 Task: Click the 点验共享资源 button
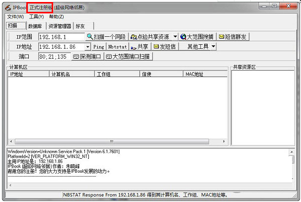click(x=150, y=37)
